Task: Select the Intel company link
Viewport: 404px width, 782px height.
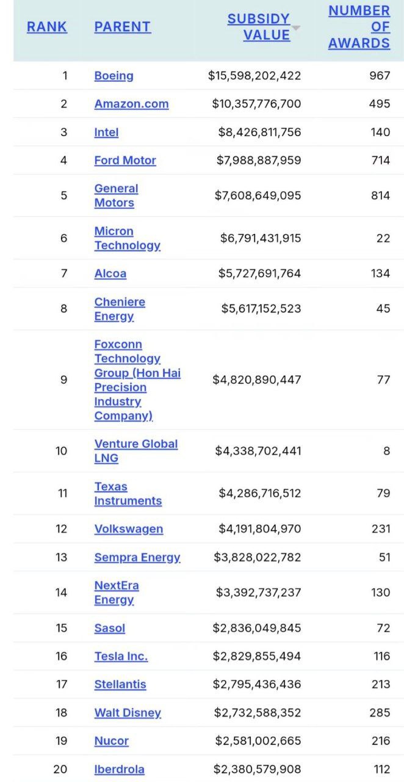Action: click(106, 132)
